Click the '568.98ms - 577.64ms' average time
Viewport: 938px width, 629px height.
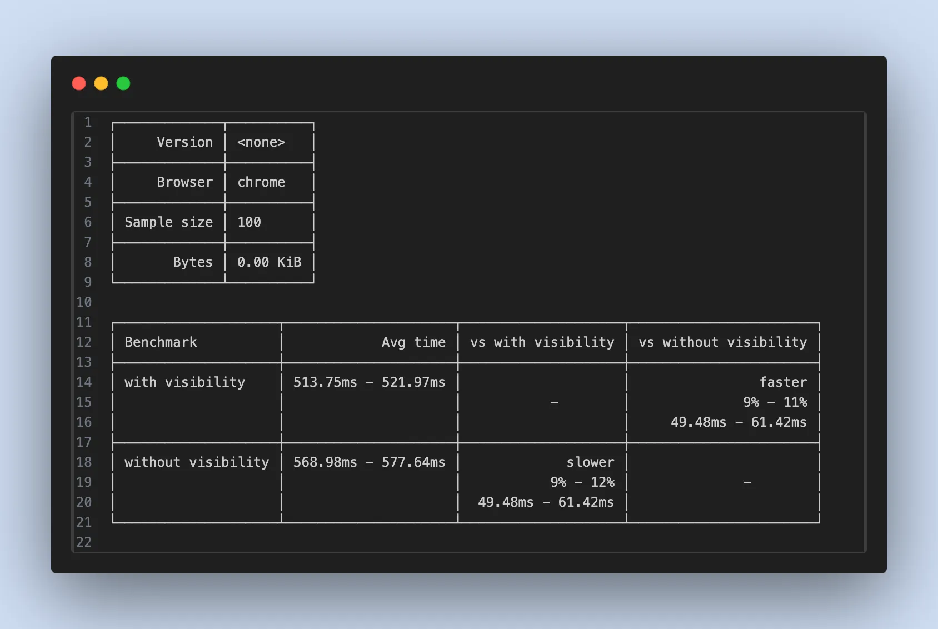click(370, 462)
